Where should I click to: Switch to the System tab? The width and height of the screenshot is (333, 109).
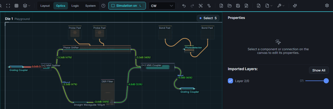[x=90, y=6]
